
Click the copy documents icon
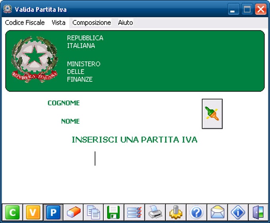click(x=93, y=212)
